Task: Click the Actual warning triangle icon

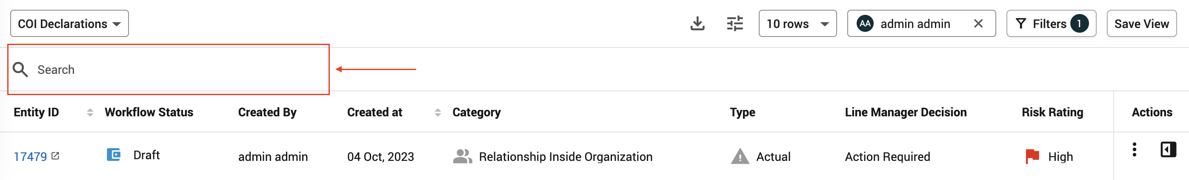Action: [x=740, y=156]
